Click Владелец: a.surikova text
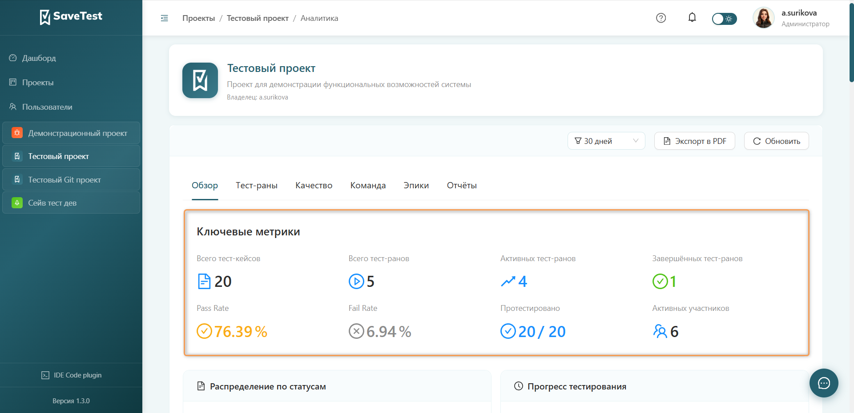This screenshot has width=854, height=413. 258,97
